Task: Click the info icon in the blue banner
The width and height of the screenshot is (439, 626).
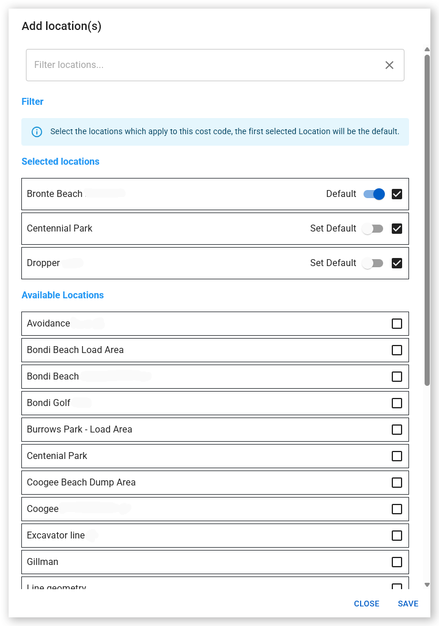Action: point(37,132)
